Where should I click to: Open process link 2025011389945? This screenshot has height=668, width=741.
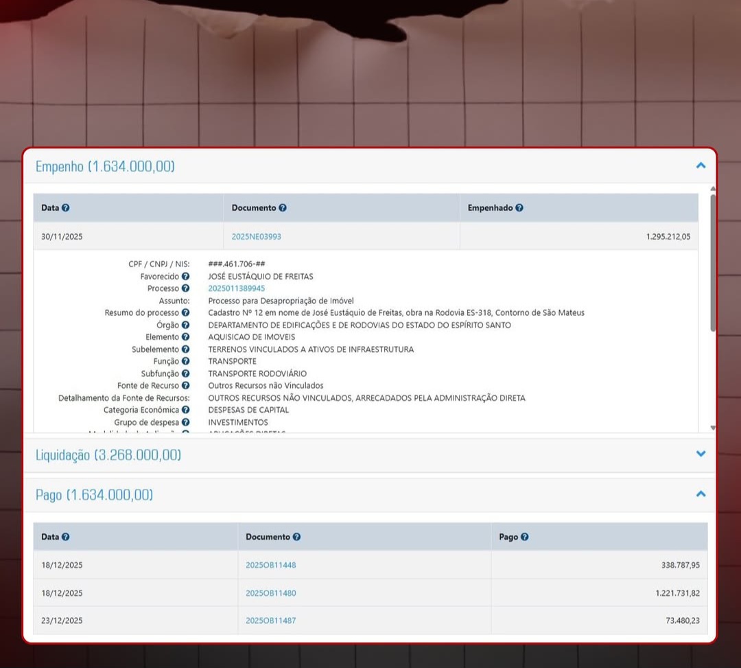click(x=236, y=289)
